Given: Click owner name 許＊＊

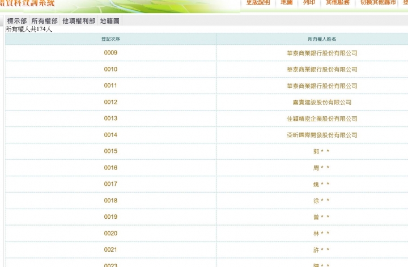Looking at the screenshot, I should pos(321,250).
